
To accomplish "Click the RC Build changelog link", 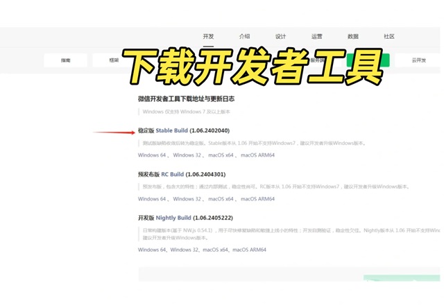I will pos(173,174).
